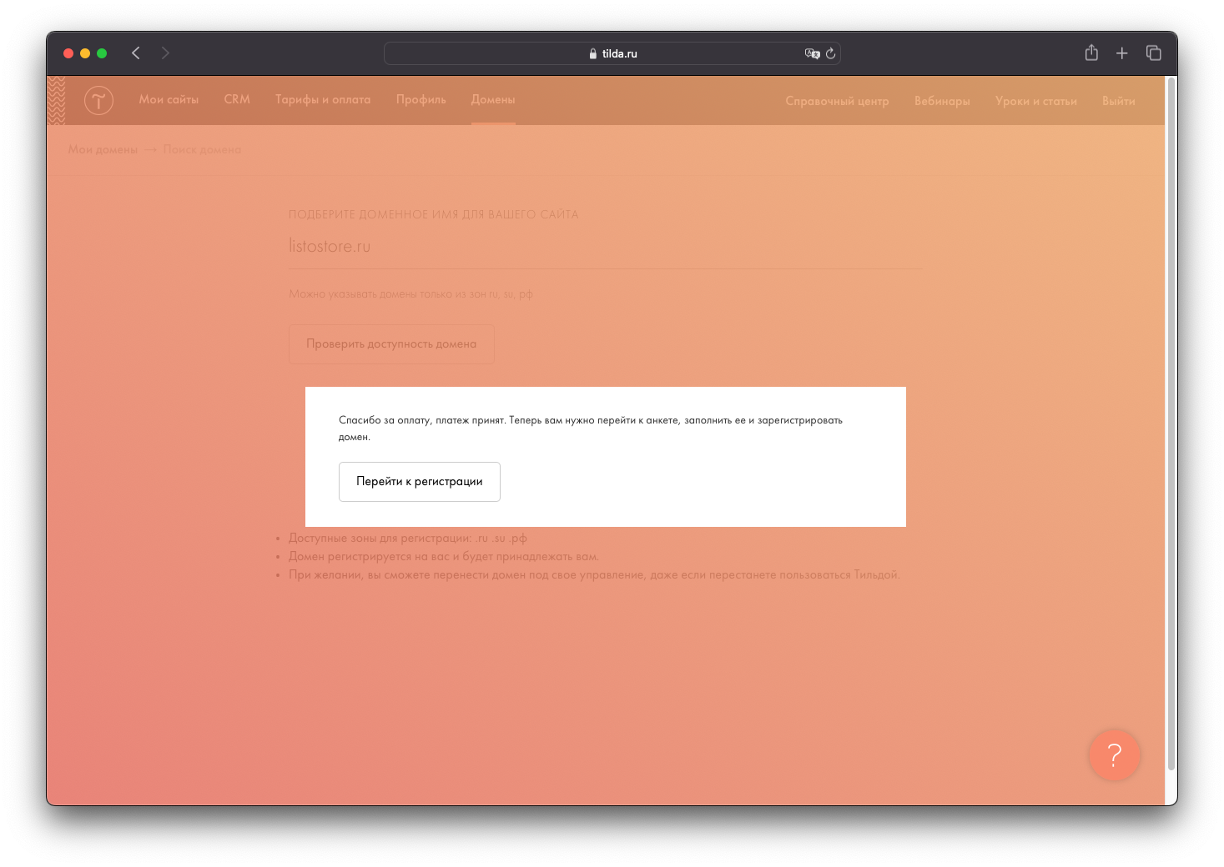The image size is (1224, 867).
Task: Open Тарифы и оплата section
Action: [x=323, y=99]
